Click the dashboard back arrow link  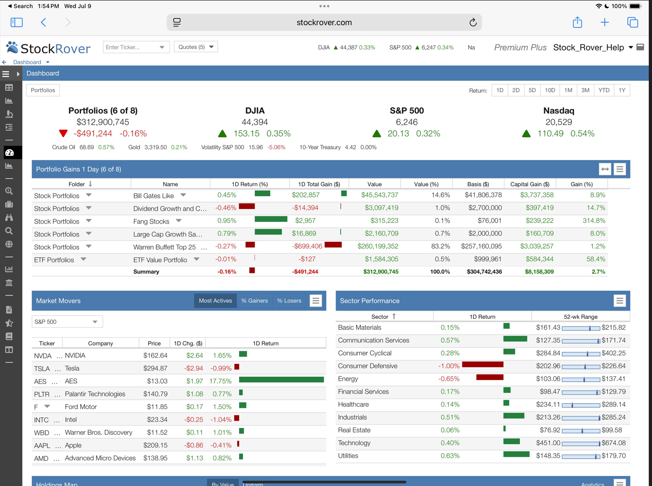(x=5, y=62)
